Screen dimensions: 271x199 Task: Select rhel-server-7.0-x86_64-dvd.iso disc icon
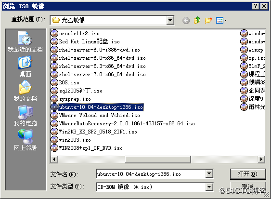click(54, 74)
